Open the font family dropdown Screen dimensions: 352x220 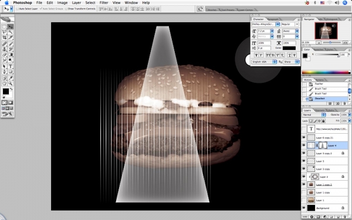point(277,24)
